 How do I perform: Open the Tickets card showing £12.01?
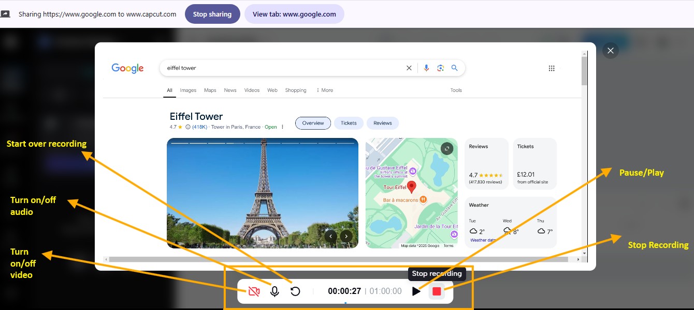[535, 164]
